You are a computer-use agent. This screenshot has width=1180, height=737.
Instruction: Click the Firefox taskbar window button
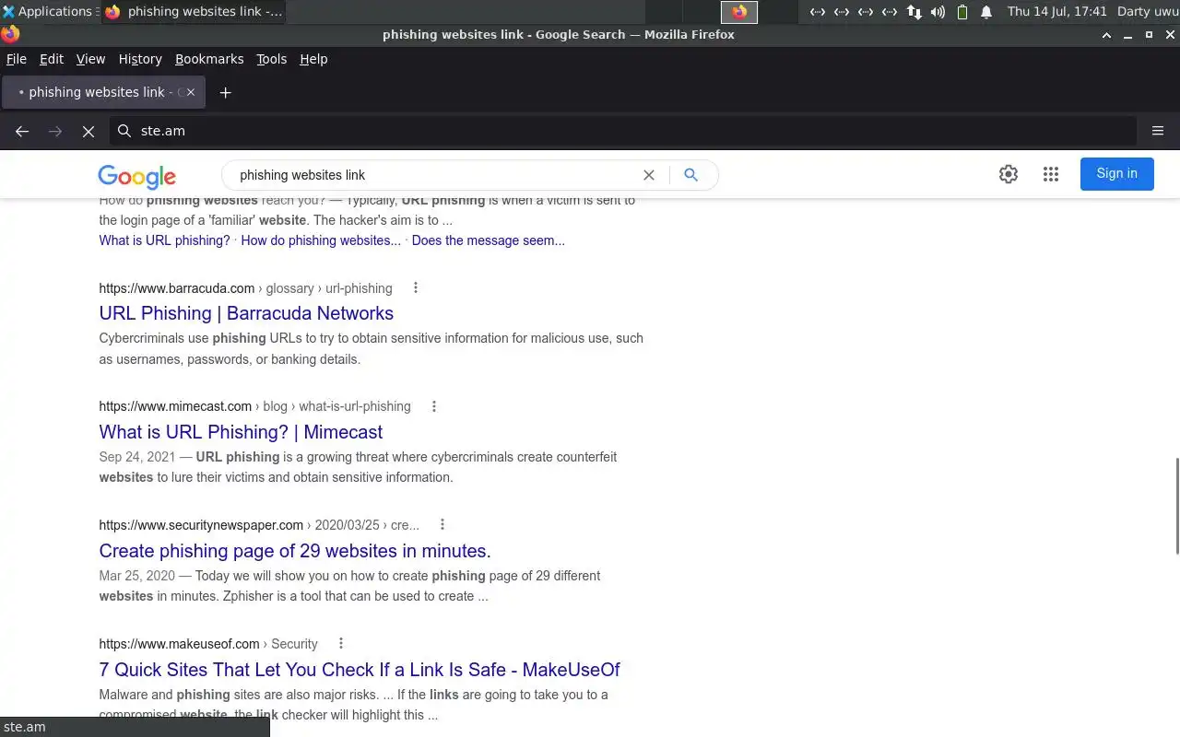(x=194, y=12)
